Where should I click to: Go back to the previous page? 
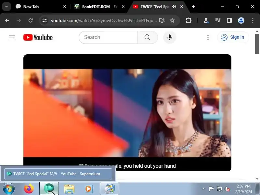pos(7,20)
